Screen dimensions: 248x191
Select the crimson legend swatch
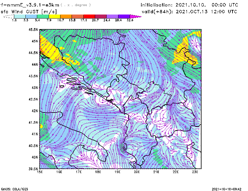[x=101, y=16]
